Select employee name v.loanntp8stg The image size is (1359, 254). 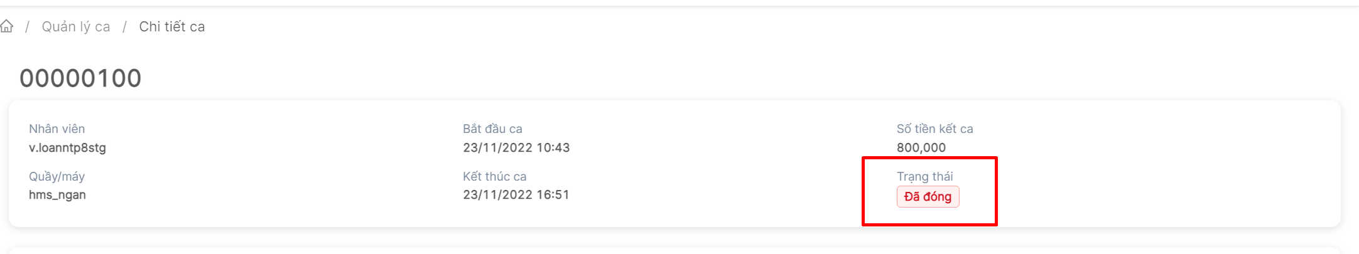(x=67, y=148)
